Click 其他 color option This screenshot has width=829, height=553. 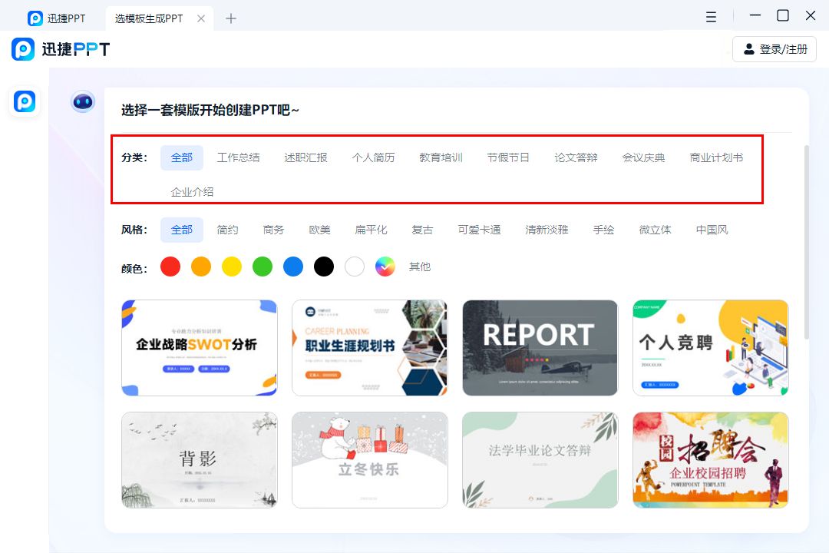coord(420,267)
